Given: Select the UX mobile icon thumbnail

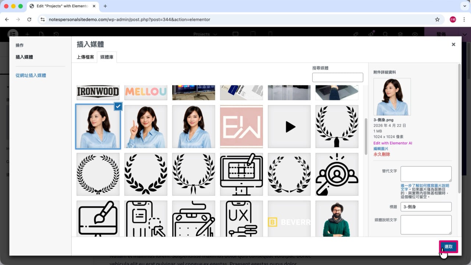Looking at the screenshot, I should 241,219.
